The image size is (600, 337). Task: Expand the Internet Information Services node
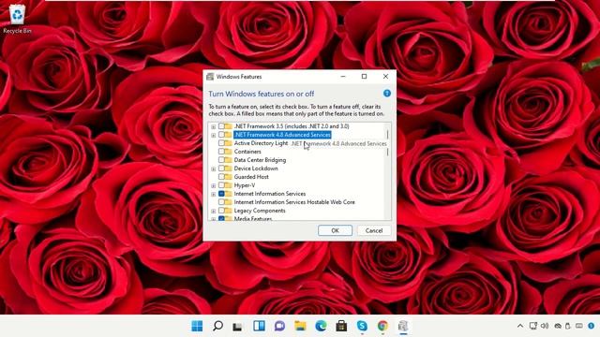point(213,195)
